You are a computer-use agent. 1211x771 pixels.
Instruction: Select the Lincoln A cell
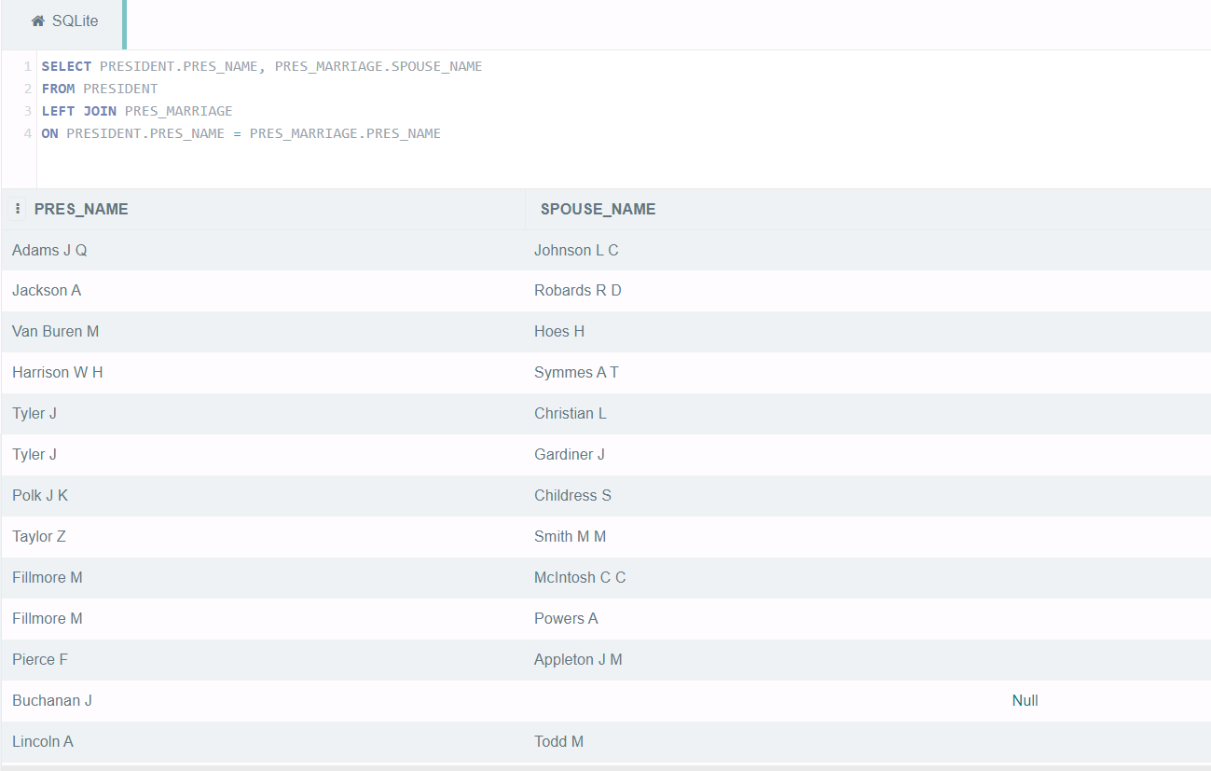coord(264,742)
